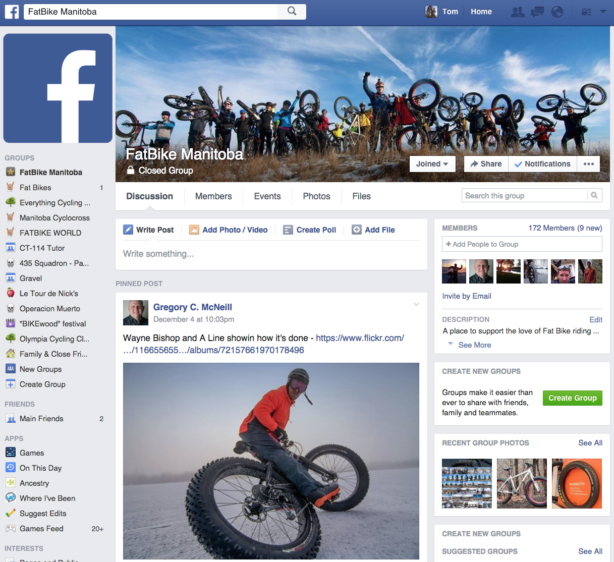Open the messages icon in top bar

[x=537, y=12]
